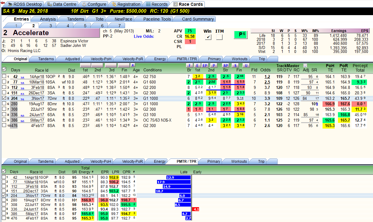Toggle select-all checkbox in PMTR / TPR header
This screenshot has width=373, height=222.
click(4, 171)
